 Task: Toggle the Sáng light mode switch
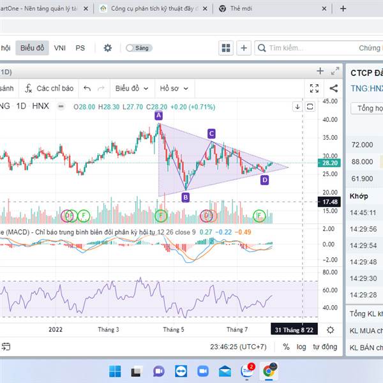[139, 48]
